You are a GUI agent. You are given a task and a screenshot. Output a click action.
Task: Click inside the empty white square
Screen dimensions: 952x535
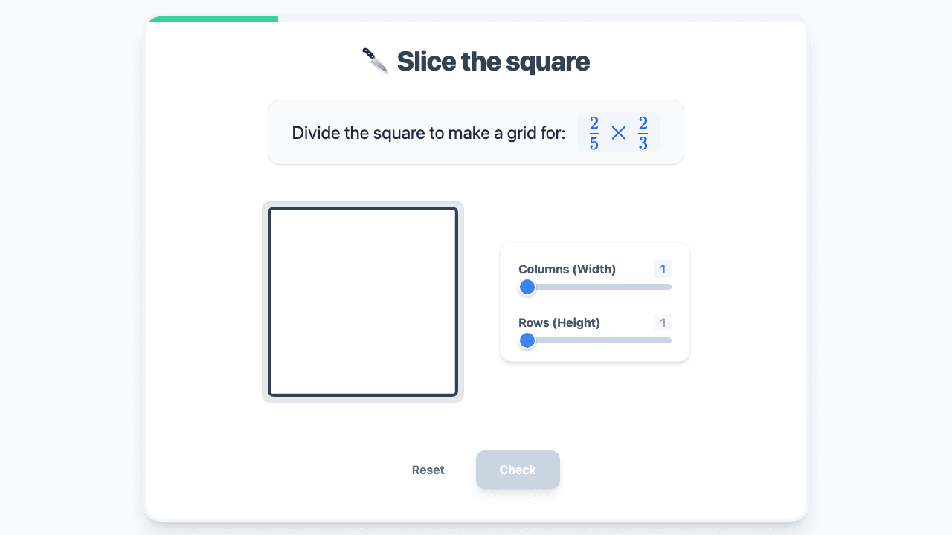pos(363,302)
